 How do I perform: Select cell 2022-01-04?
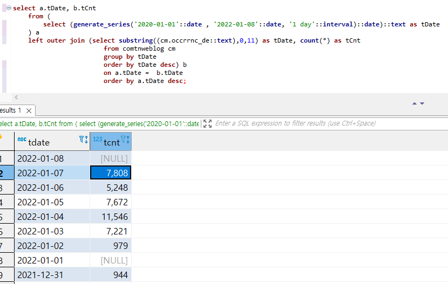pyautogui.click(x=52, y=217)
